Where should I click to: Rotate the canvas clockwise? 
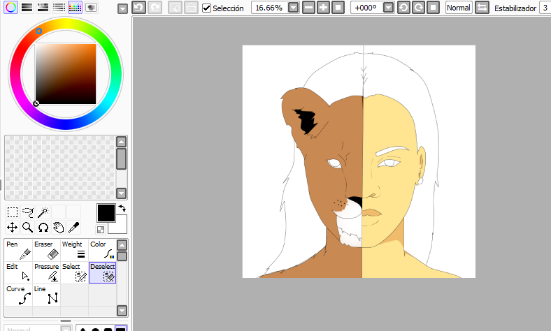tap(419, 8)
